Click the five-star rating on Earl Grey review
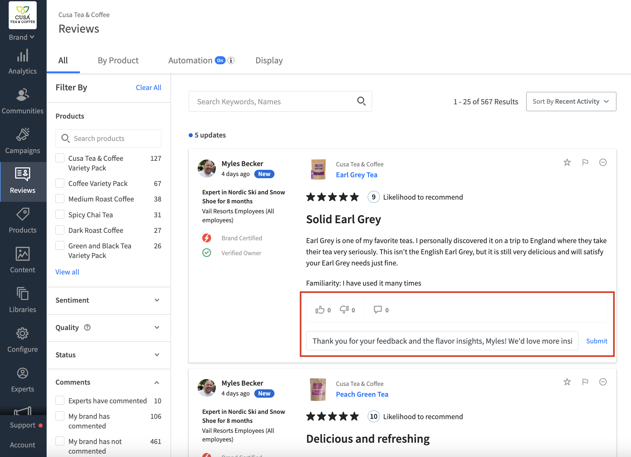The width and height of the screenshot is (631, 457). click(x=332, y=197)
